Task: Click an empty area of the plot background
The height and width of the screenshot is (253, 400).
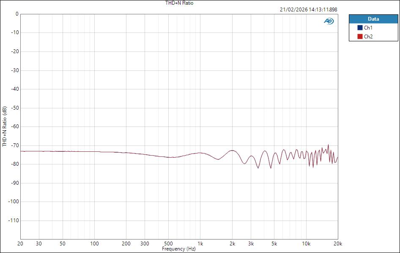Action: (169, 84)
